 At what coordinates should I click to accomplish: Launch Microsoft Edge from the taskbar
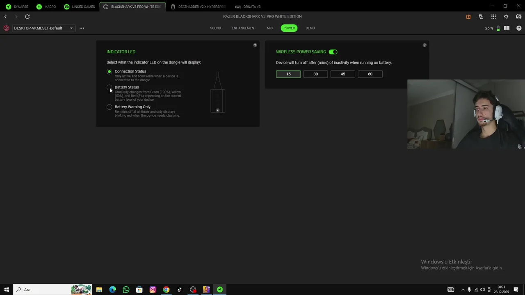[112, 290]
